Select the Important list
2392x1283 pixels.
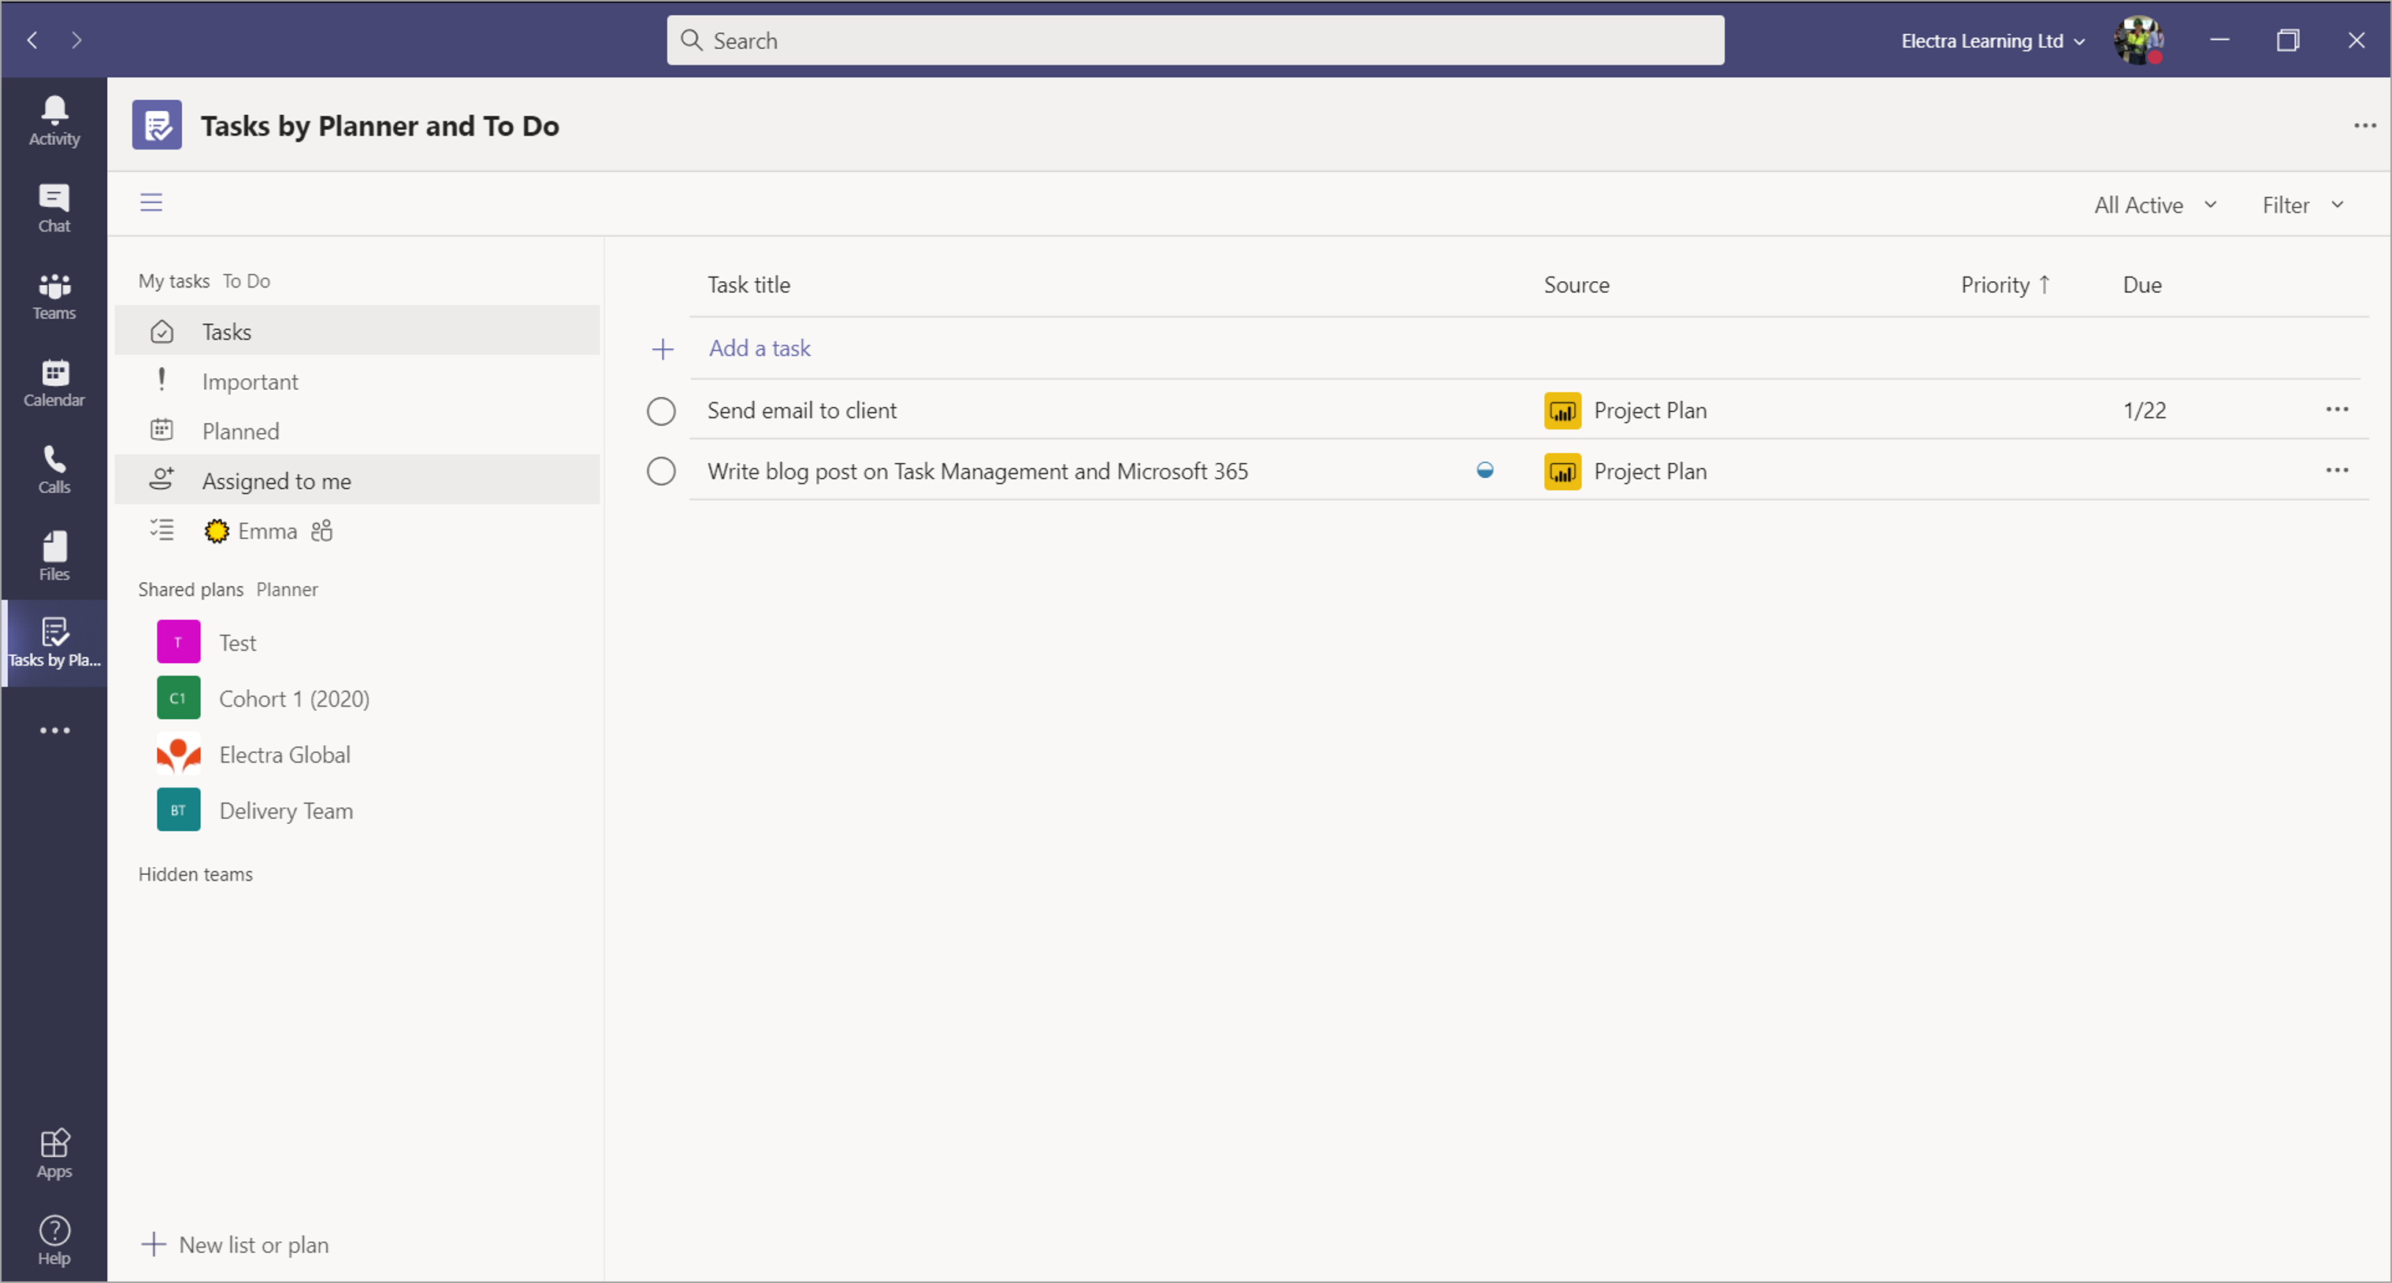250,381
